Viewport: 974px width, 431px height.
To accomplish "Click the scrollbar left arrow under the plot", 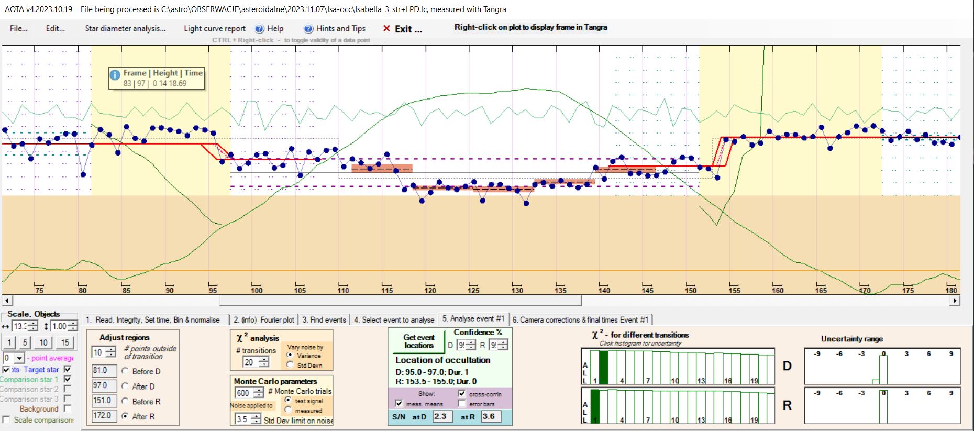I will (x=7, y=301).
